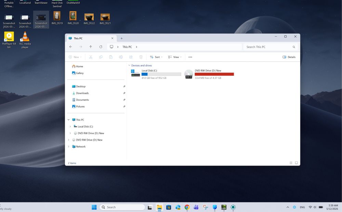The width and height of the screenshot is (342, 212).
Task: Open the Windows Start menu
Action: pos(94,207)
